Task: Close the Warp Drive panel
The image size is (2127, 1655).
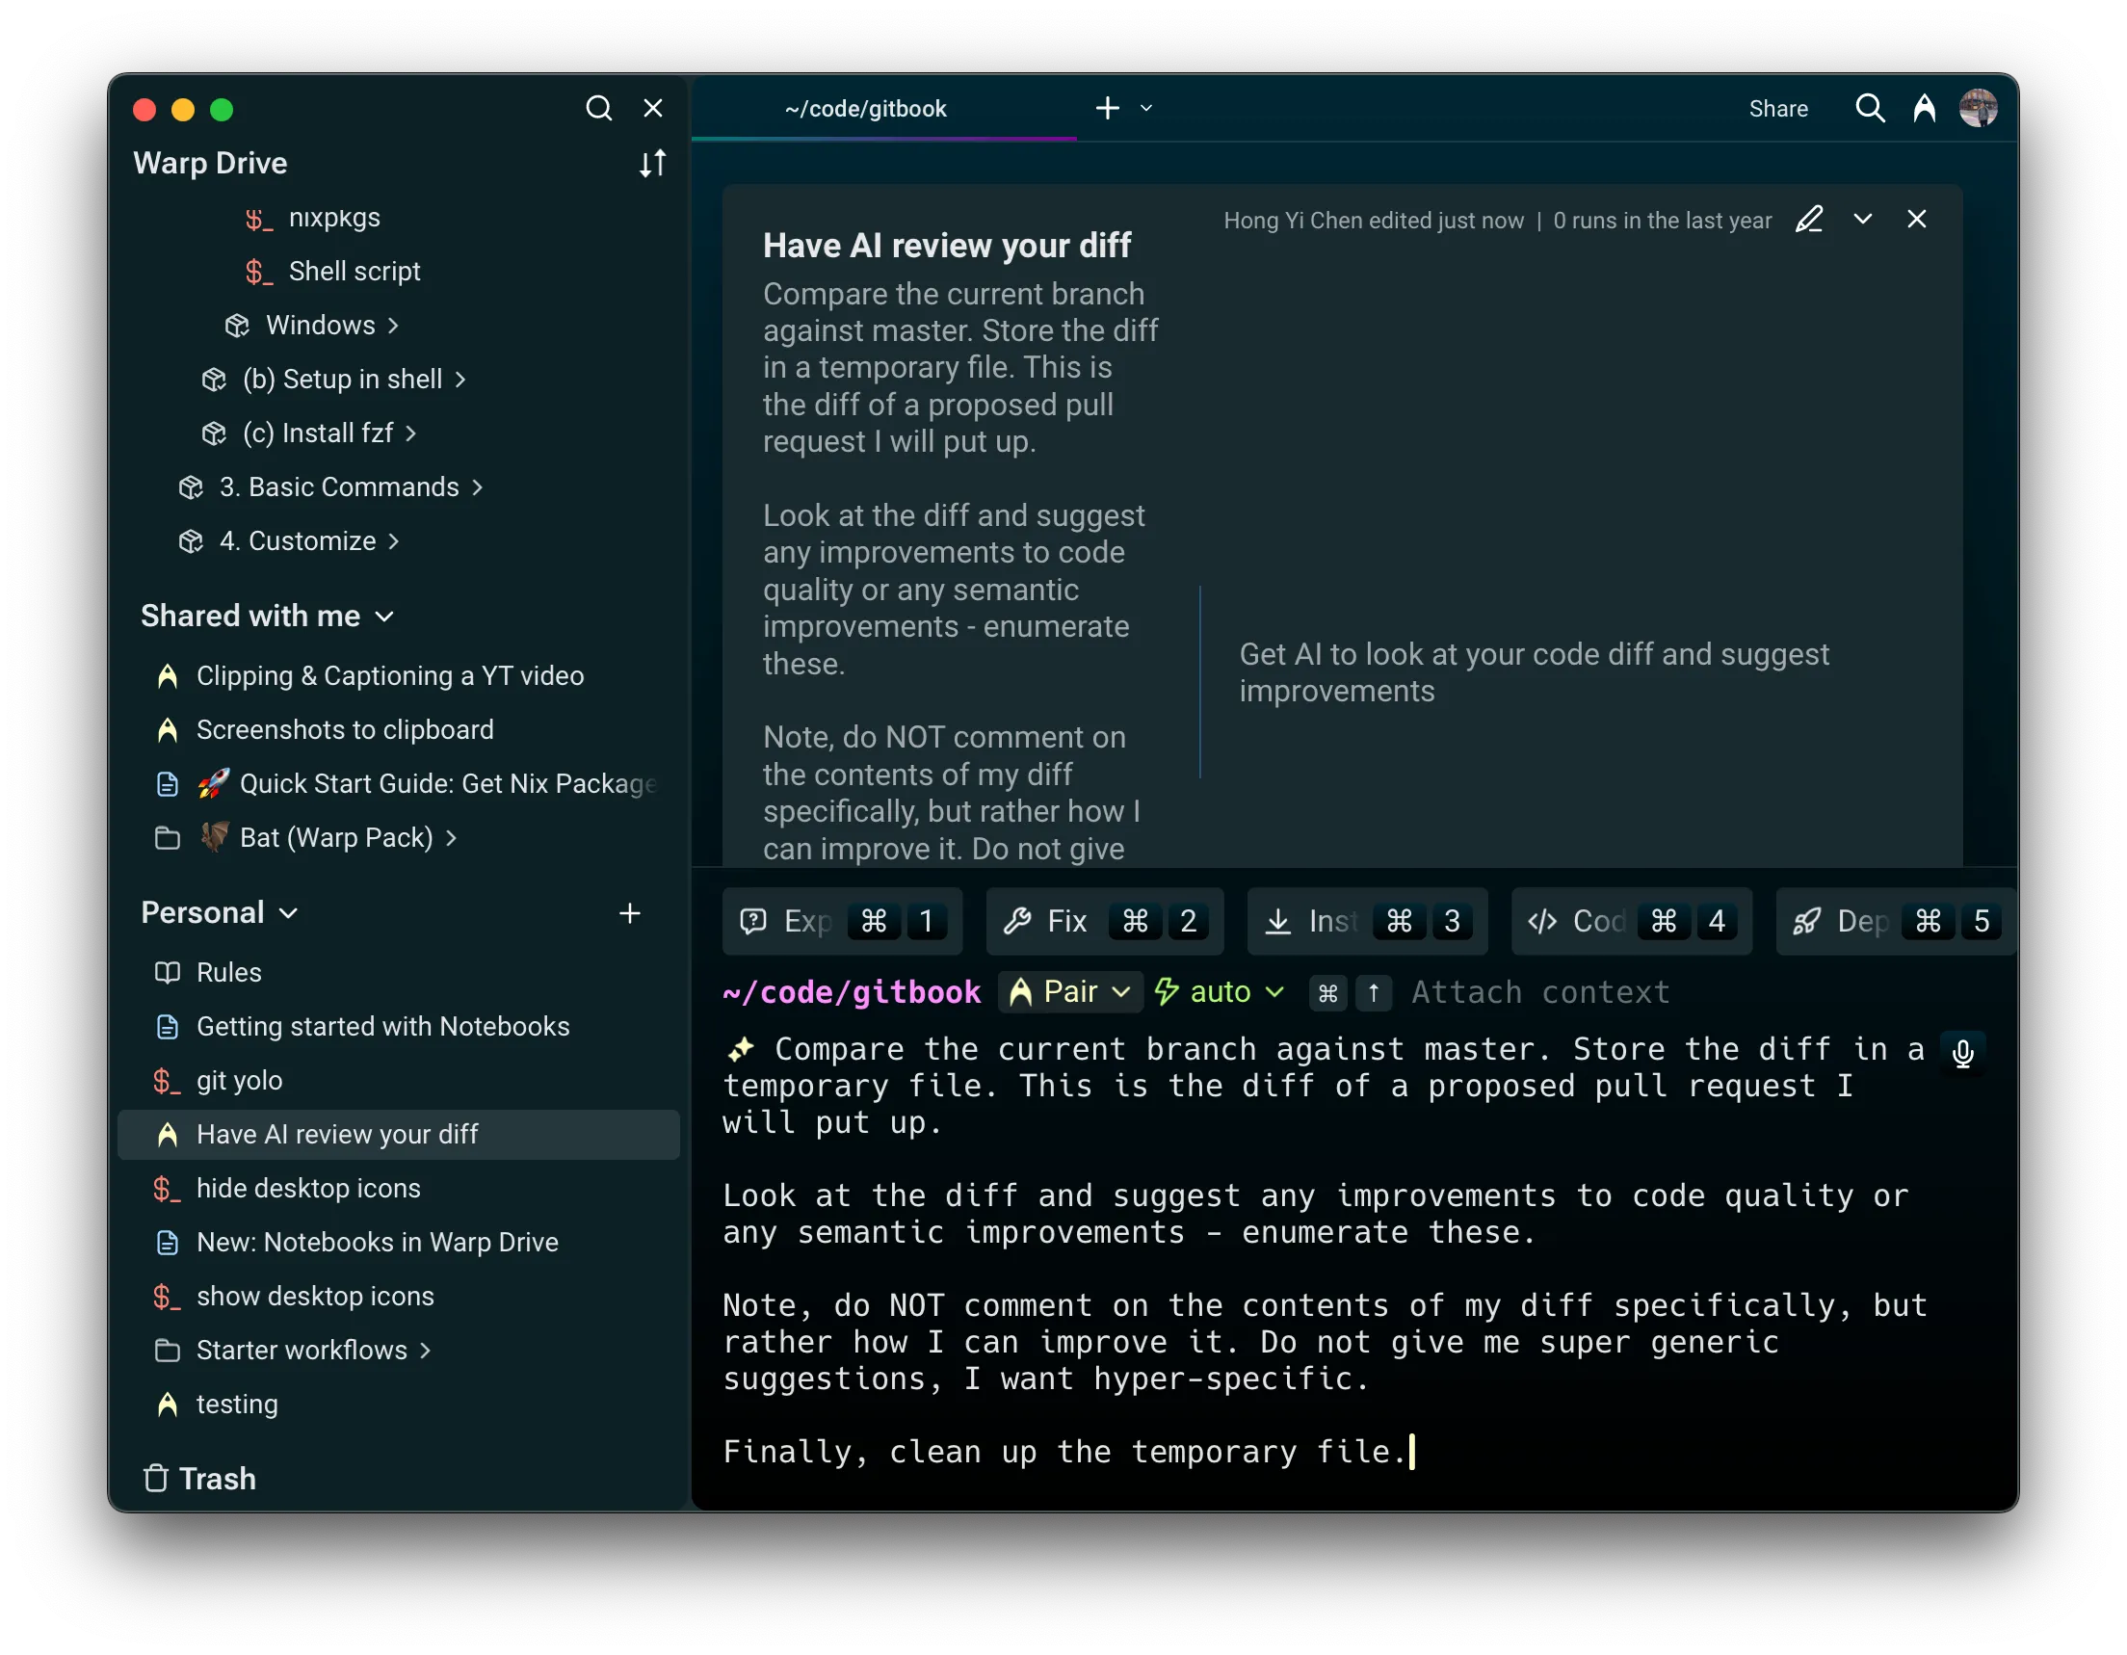Action: point(653,108)
